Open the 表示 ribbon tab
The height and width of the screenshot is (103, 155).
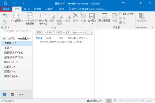(x=61, y=9)
